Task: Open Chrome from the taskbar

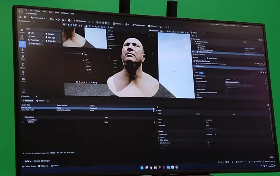Action: (x=151, y=167)
